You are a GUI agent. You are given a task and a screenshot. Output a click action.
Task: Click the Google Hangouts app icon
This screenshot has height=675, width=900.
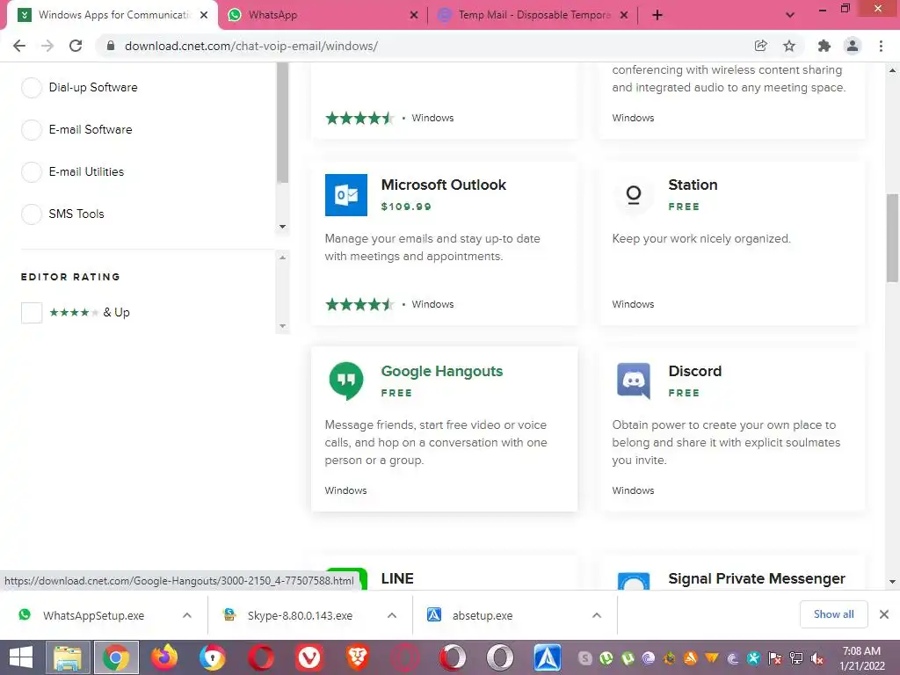click(x=345, y=381)
